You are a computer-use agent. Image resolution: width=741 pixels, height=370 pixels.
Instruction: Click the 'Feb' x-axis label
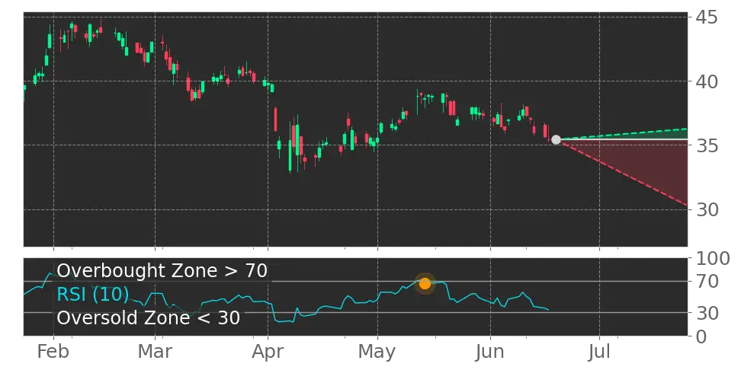point(53,352)
